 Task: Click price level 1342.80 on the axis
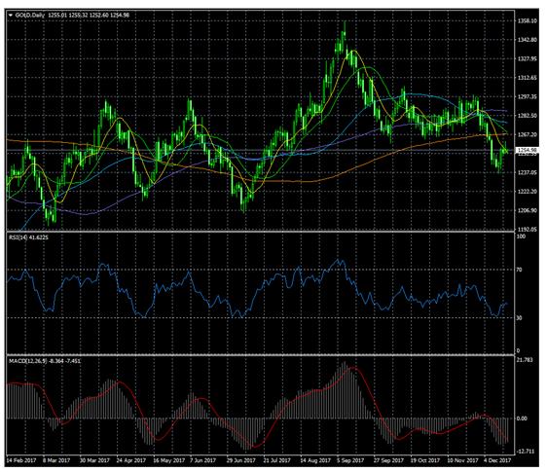(x=528, y=40)
